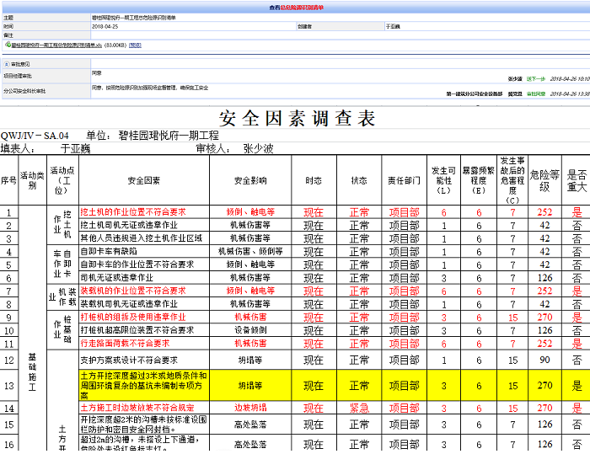590x454 pixels.
Task: Click the green 审批同意 status text
Action: [536, 94]
